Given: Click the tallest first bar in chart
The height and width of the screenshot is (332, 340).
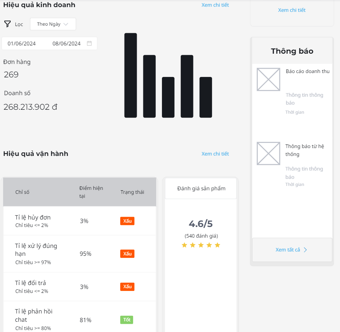Looking at the screenshot, I should point(130,75).
